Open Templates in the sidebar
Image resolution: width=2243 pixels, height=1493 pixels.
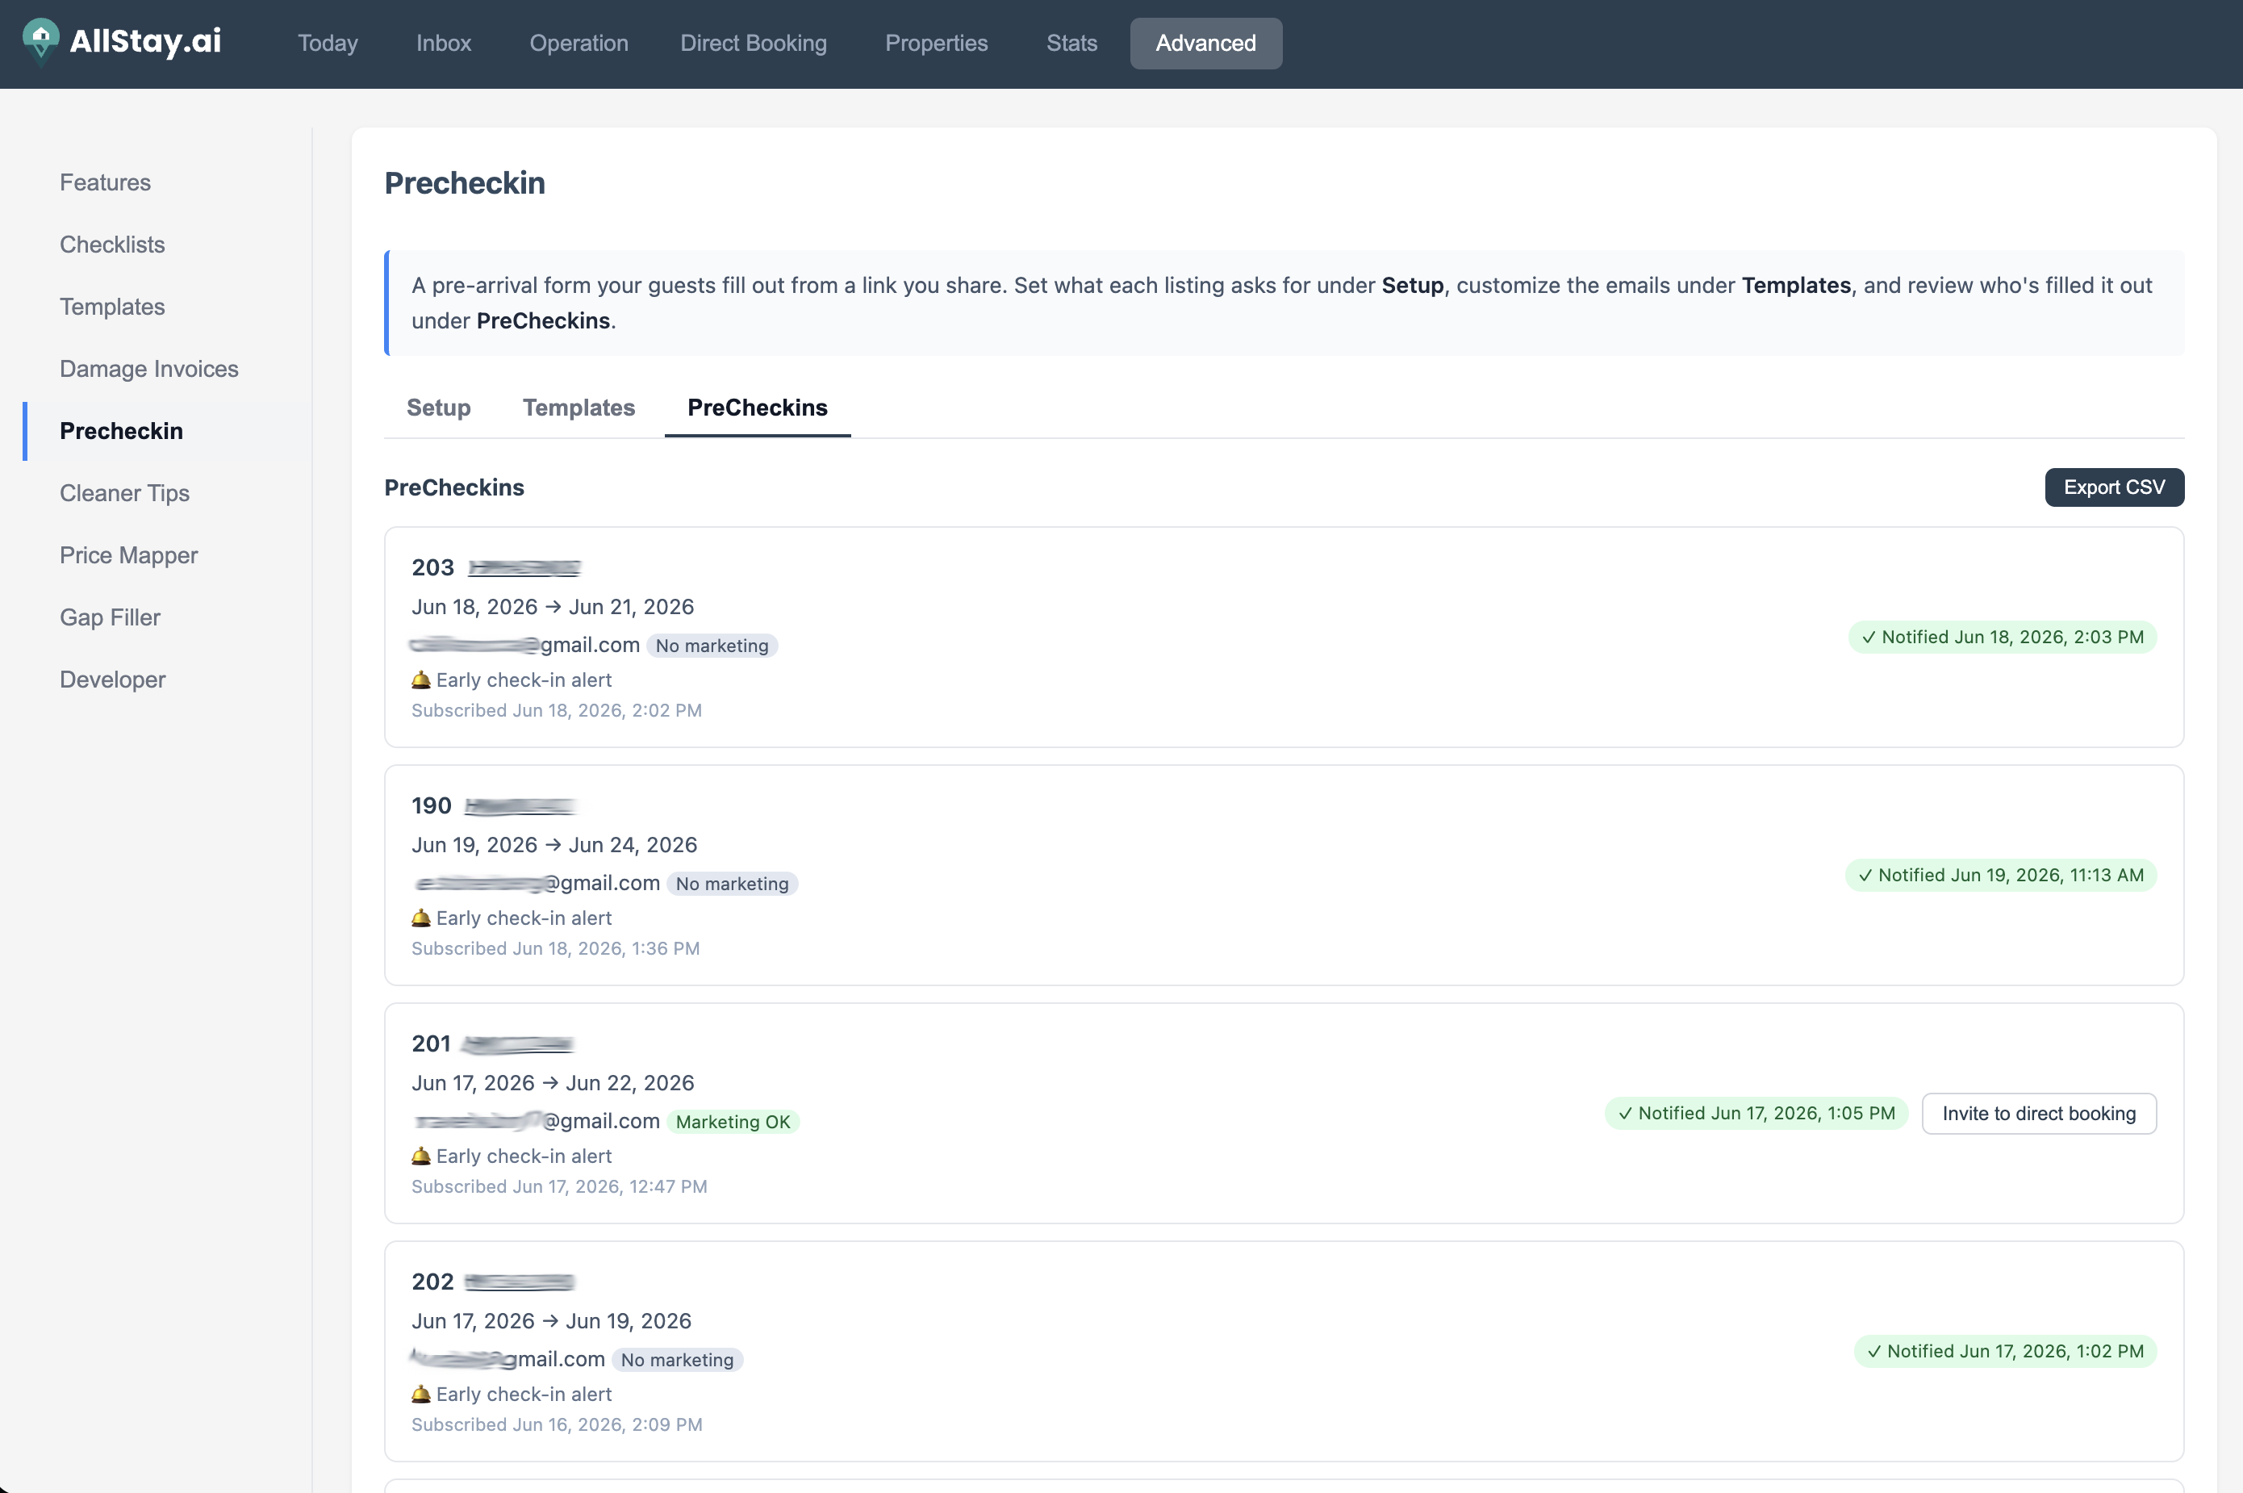(x=112, y=307)
